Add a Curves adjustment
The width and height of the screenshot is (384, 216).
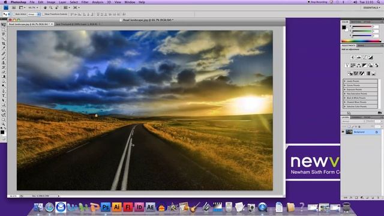click(x=365, y=58)
